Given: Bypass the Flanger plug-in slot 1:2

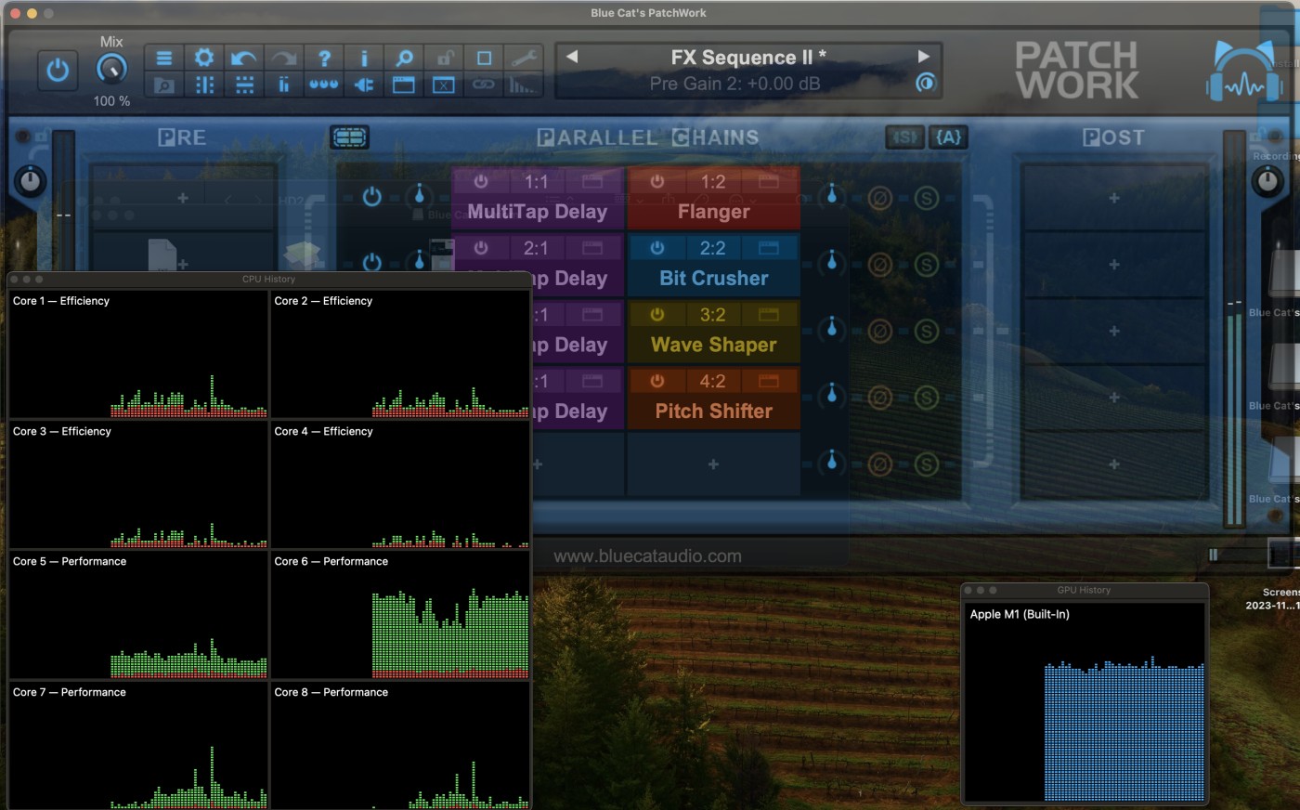Looking at the screenshot, I should (x=657, y=181).
